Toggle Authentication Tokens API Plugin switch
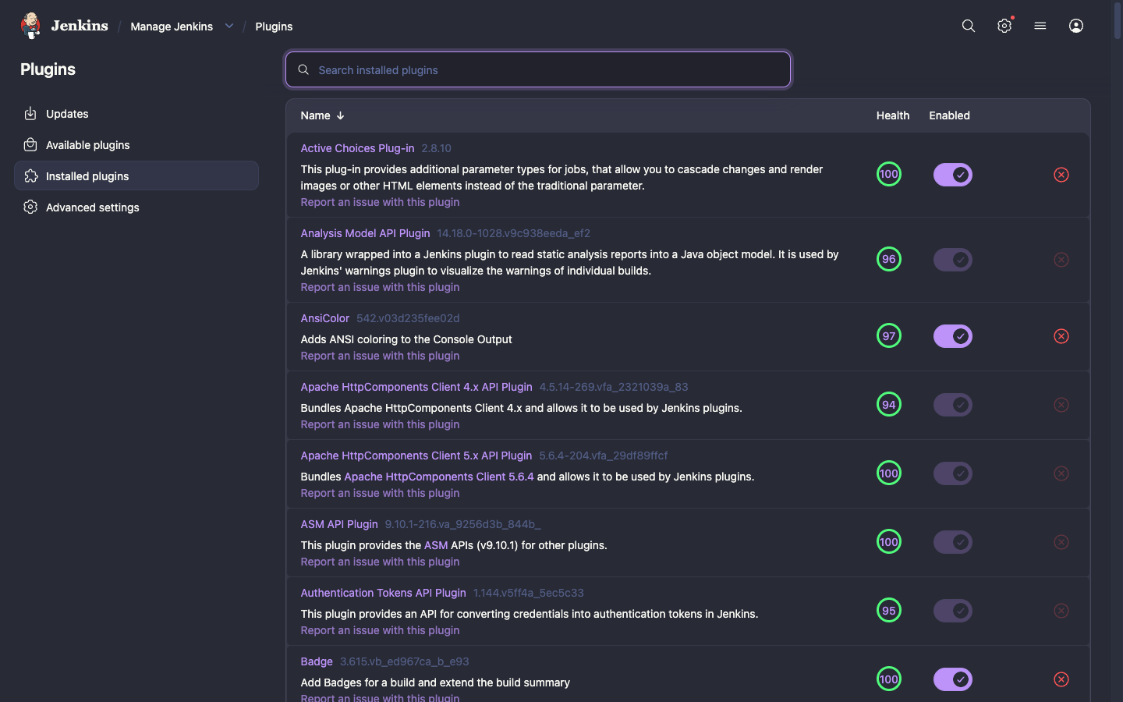Screen dimensions: 1123x702 point(953,611)
